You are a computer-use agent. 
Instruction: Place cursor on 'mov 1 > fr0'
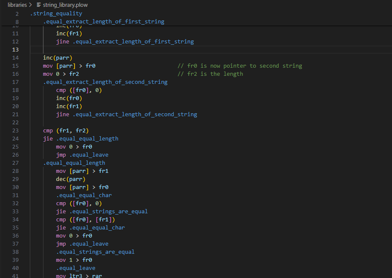point(75,260)
